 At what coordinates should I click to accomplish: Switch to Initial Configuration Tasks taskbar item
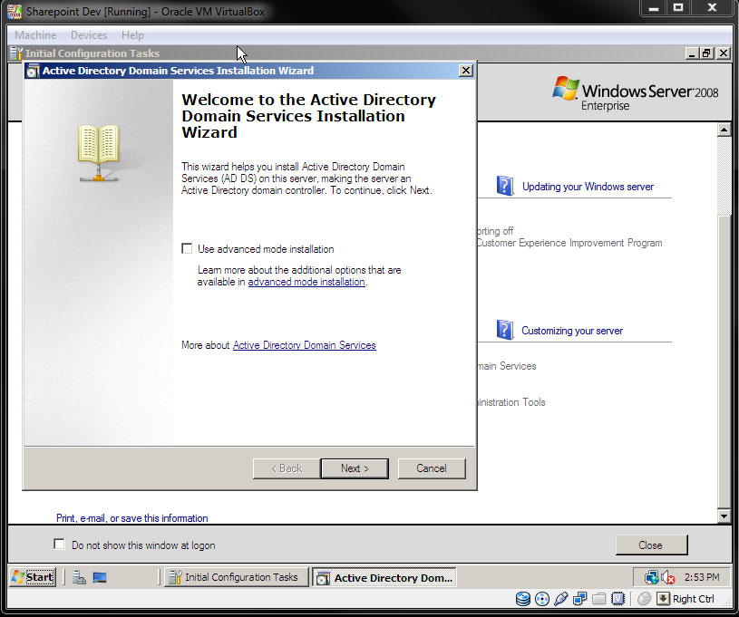pos(236,577)
